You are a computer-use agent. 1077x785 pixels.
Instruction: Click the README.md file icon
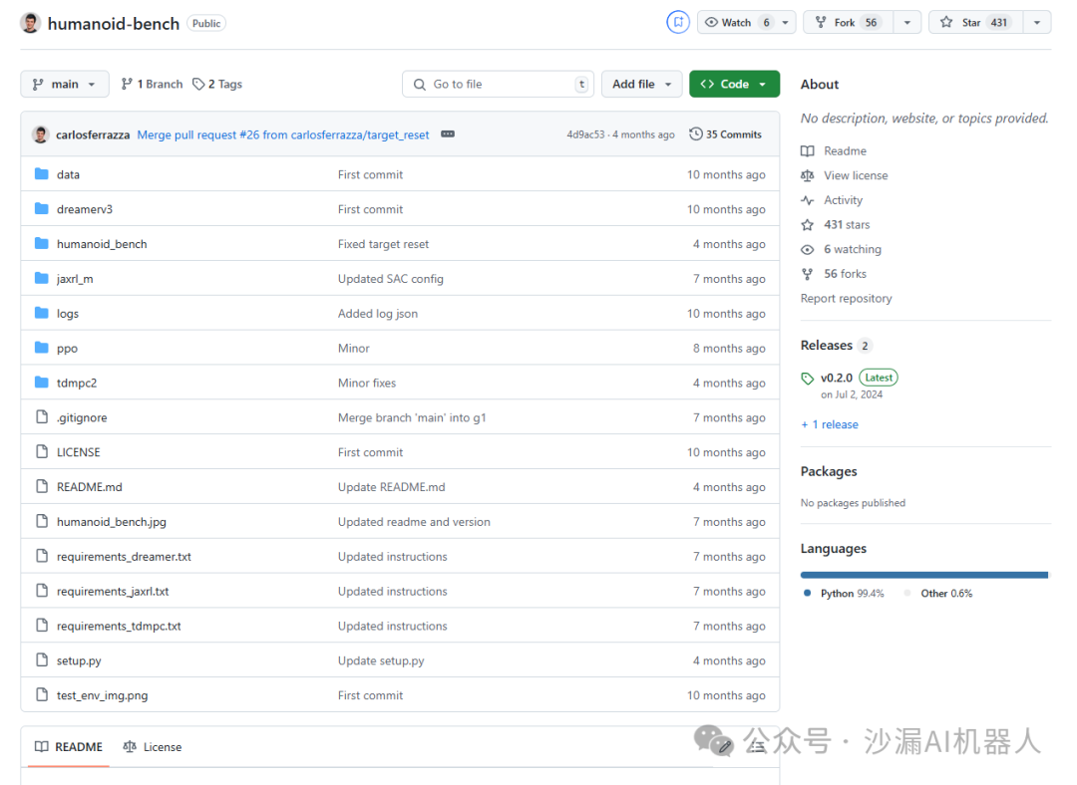(x=42, y=486)
